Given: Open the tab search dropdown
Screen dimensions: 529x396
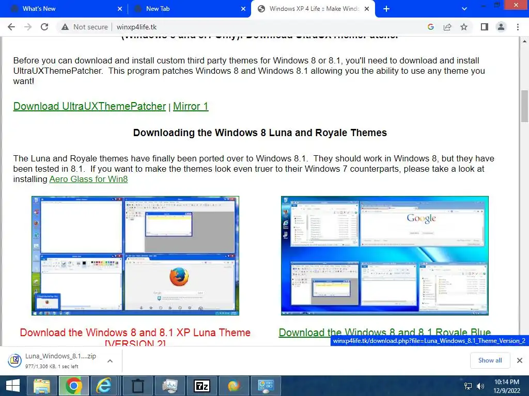Looking at the screenshot, I should pyautogui.click(x=464, y=9).
